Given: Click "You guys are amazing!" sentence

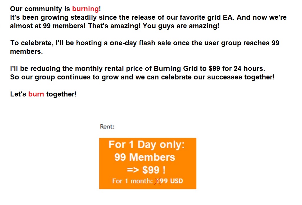Looking at the screenshot, I should 181,26.
